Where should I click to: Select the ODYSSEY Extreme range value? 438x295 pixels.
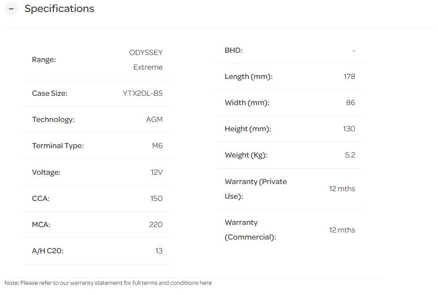pyautogui.click(x=146, y=60)
